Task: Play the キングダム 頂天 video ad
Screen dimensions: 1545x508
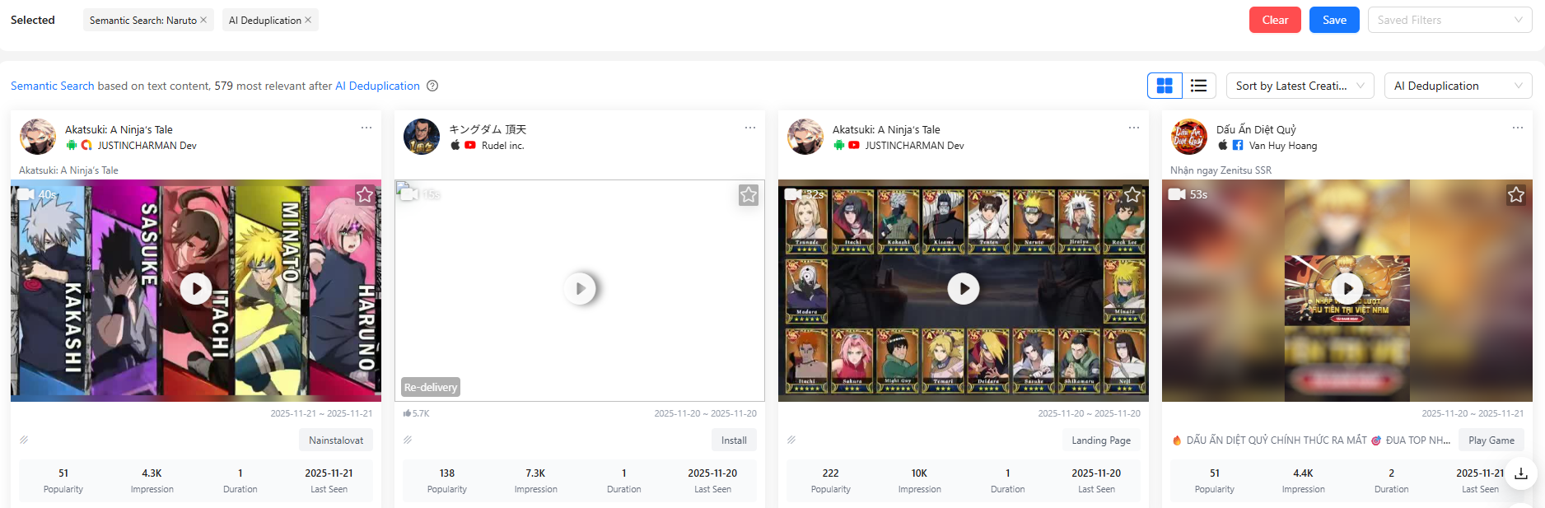Action: pyautogui.click(x=580, y=288)
